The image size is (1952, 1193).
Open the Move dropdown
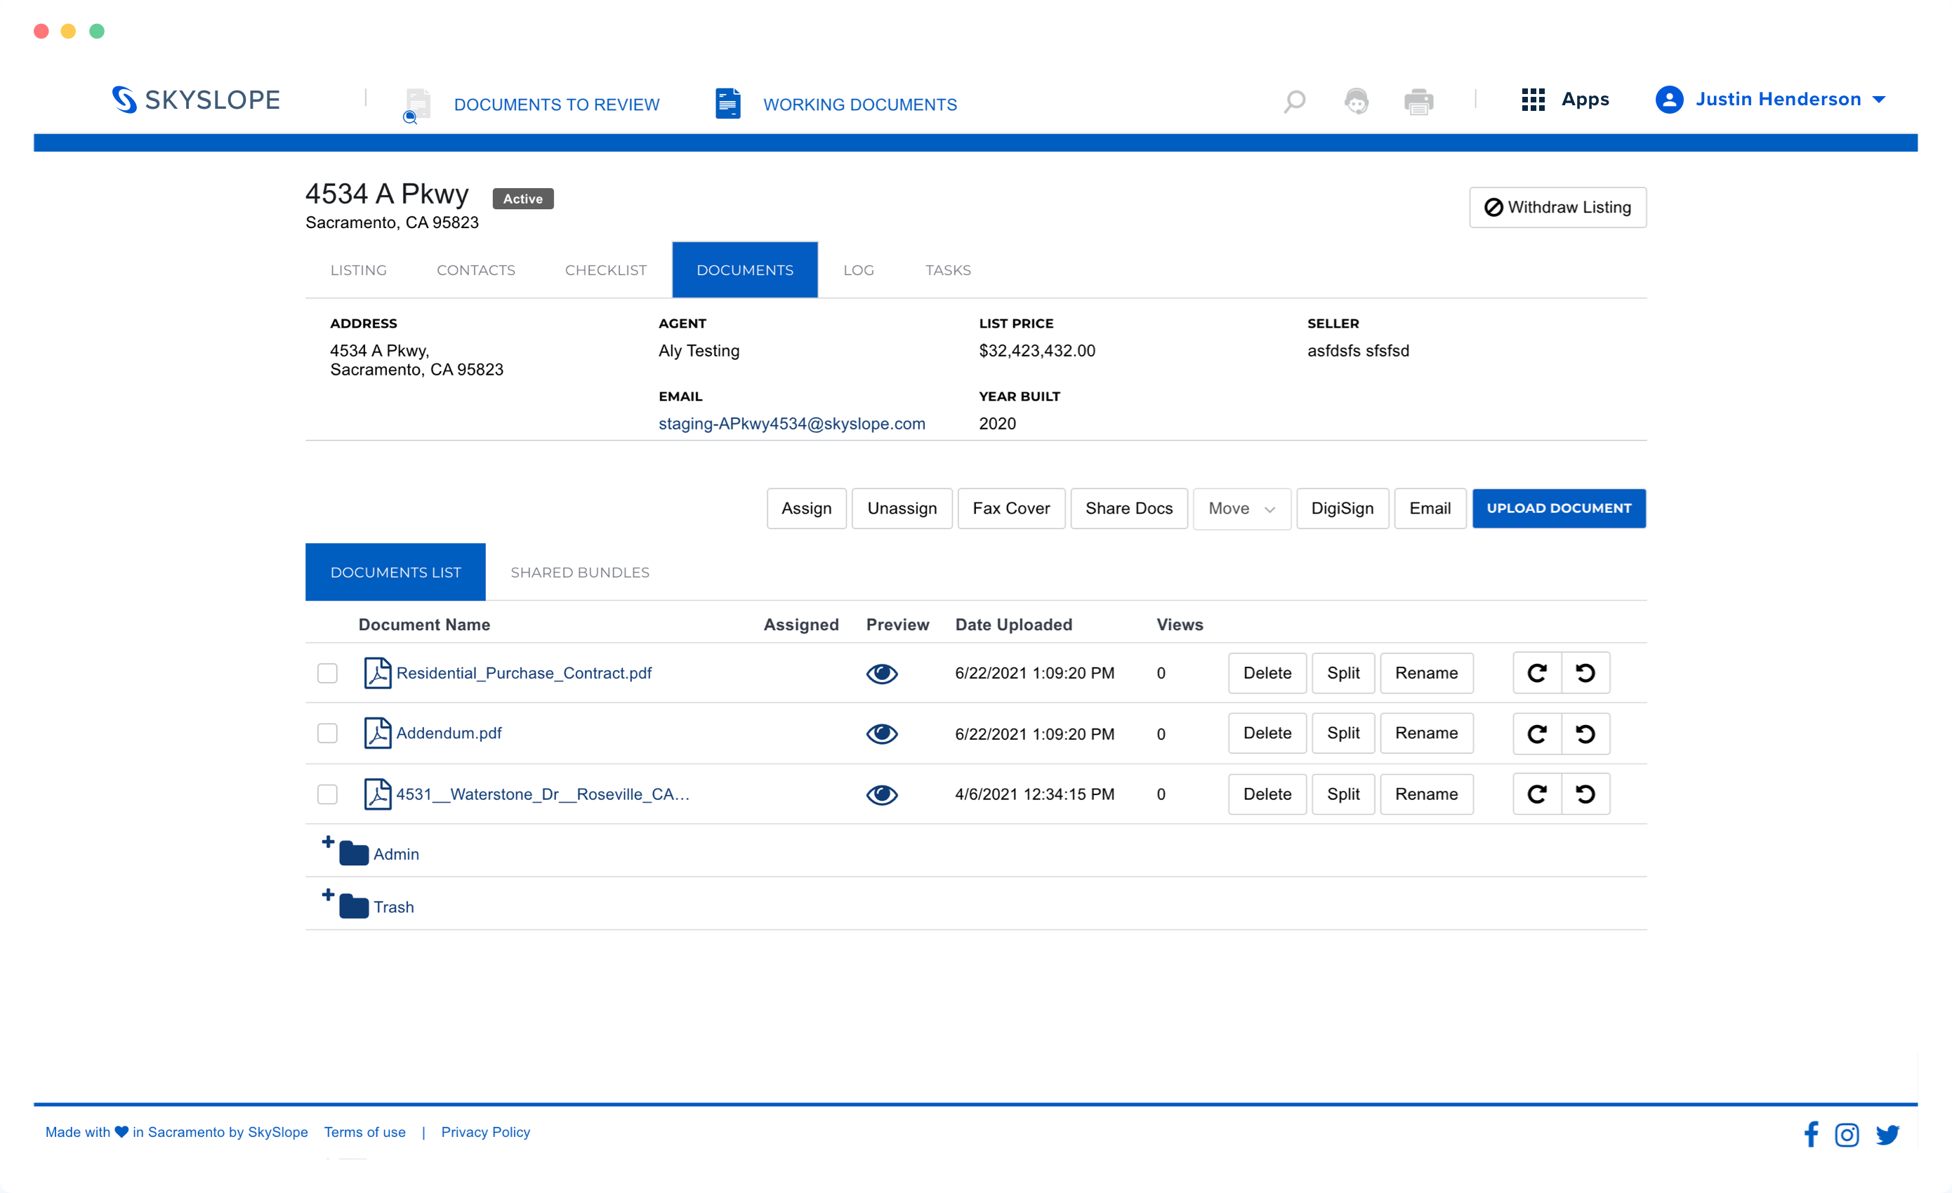[x=1241, y=508]
